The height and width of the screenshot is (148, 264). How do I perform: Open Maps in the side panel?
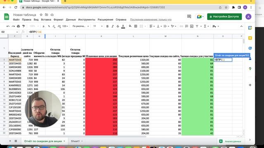250,69
